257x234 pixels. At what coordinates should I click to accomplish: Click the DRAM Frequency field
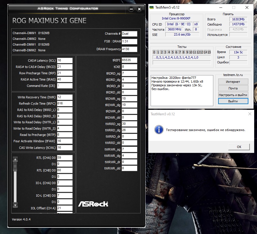(129, 49)
